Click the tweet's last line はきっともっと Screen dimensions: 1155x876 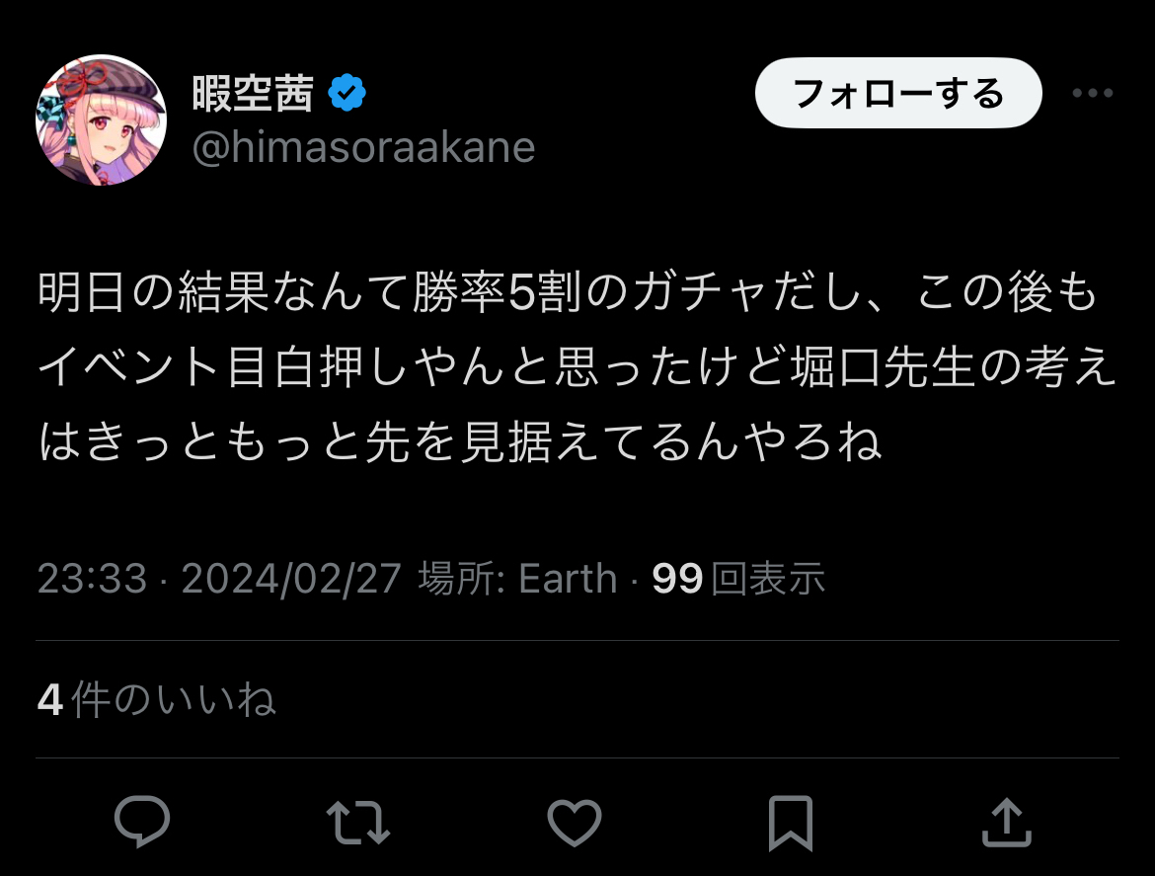[460, 443]
